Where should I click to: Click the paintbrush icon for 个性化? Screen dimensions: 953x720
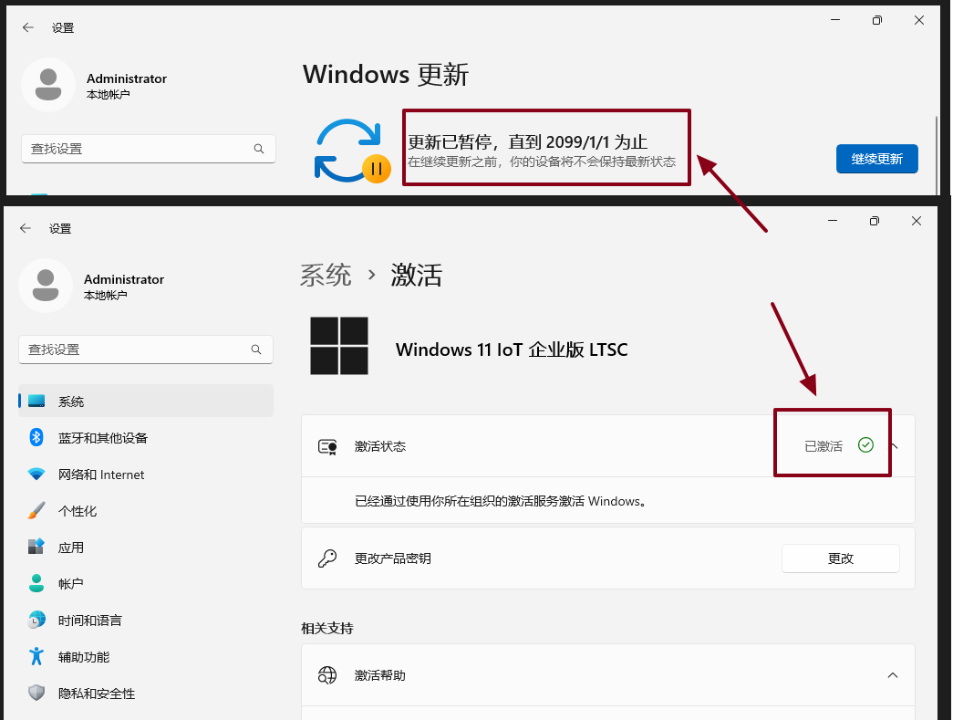point(36,511)
